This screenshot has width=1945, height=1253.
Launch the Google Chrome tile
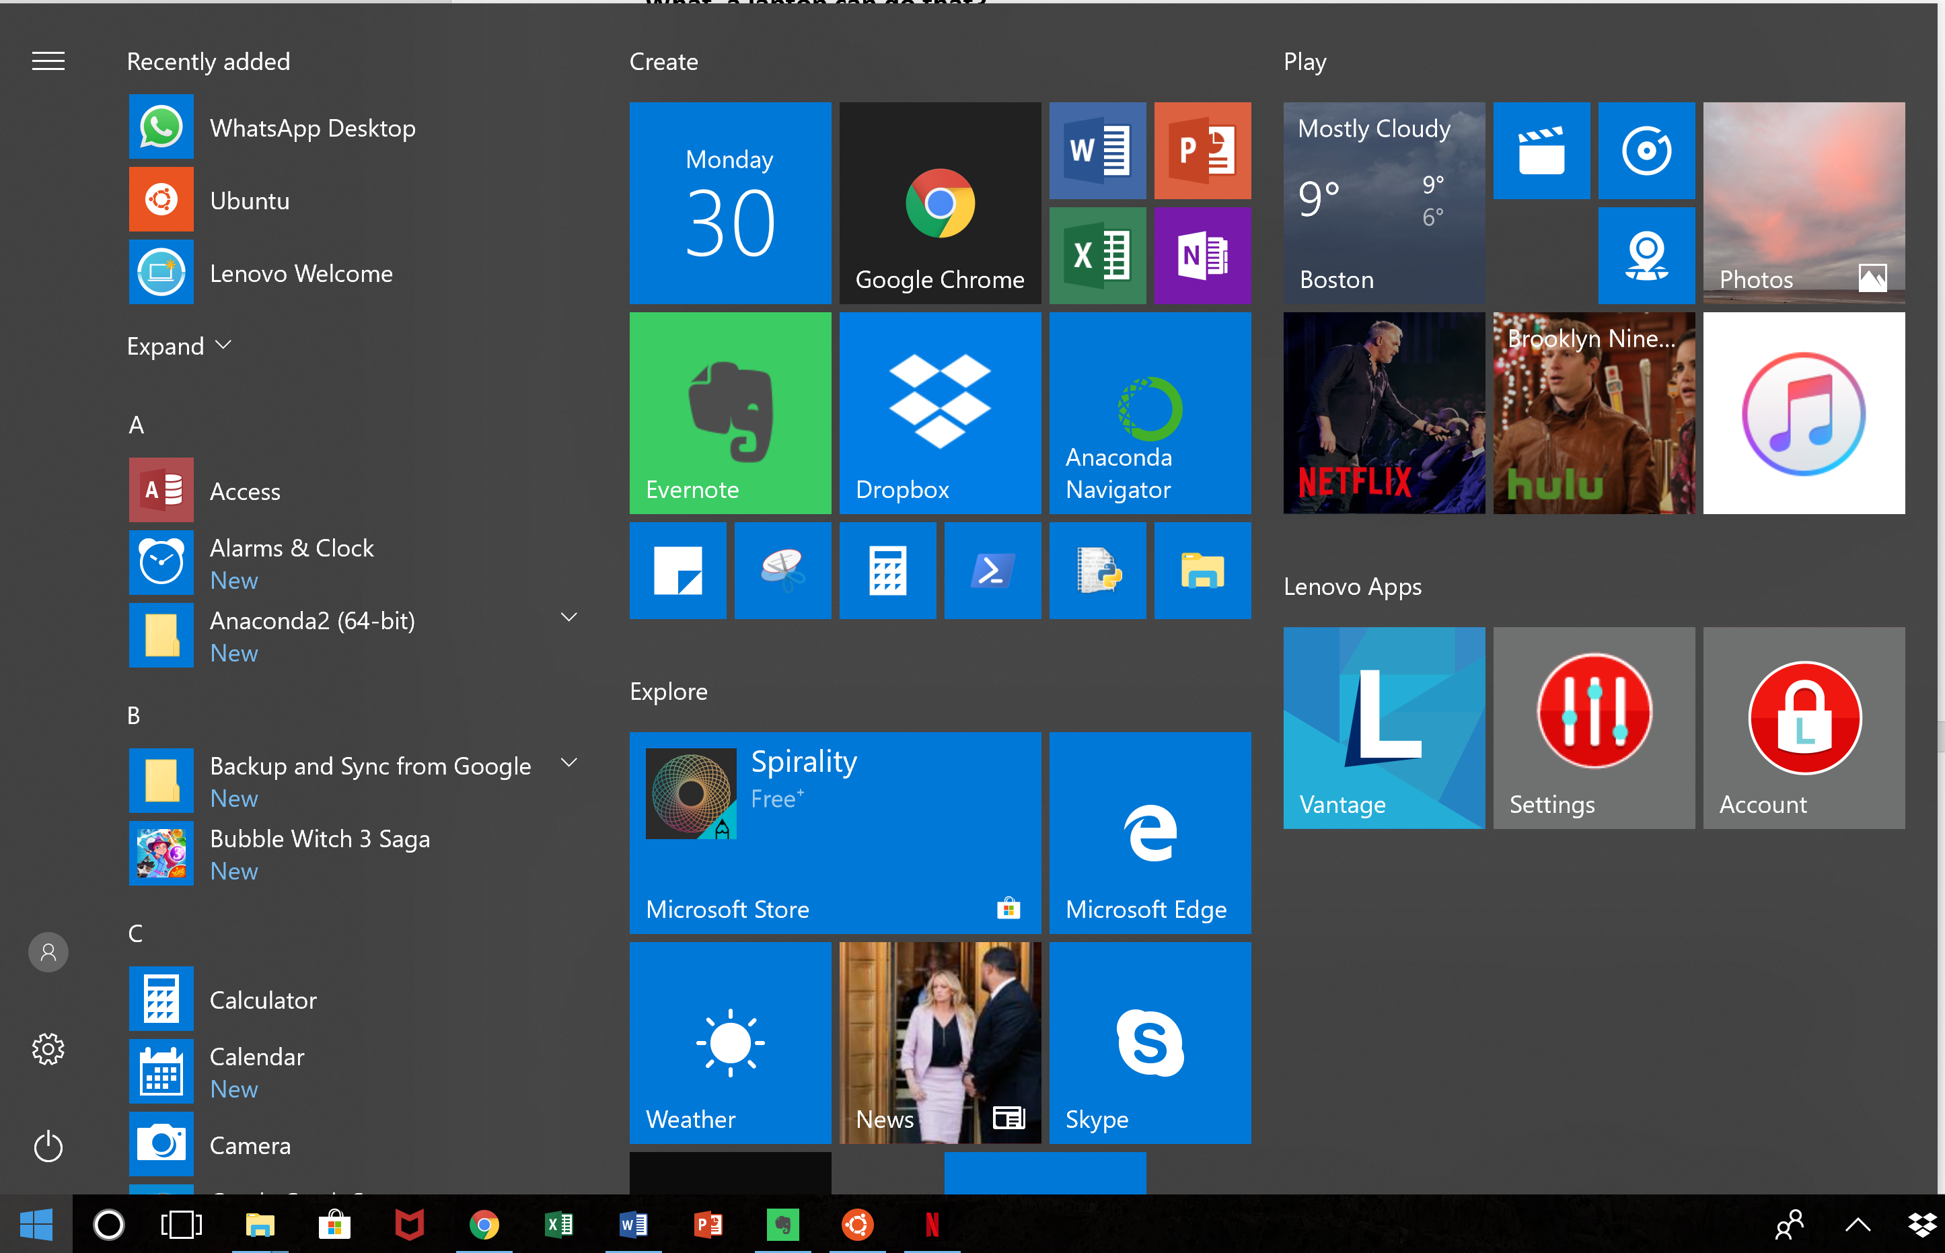click(940, 203)
